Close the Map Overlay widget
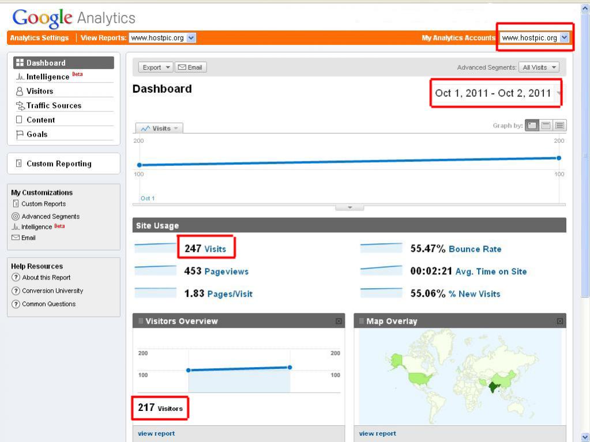 pos(560,321)
